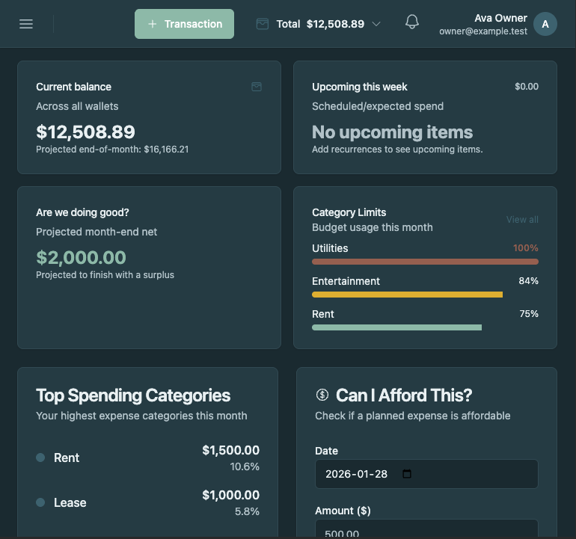576x539 pixels.
Task: Open notifications bell
Action: click(x=411, y=22)
